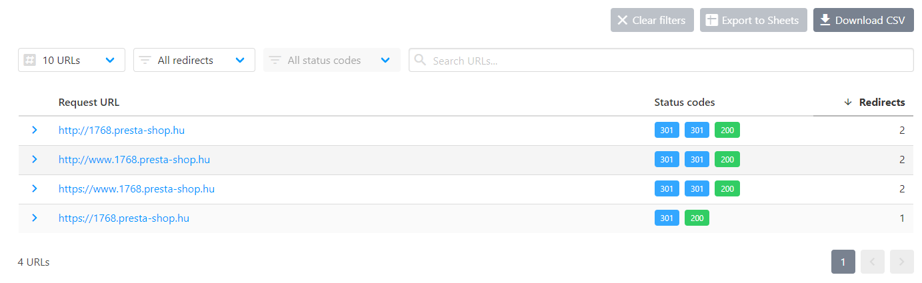Screen dimensions: 922x283
Task: Click the green 200 badge in first row
Action: pos(727,131)
